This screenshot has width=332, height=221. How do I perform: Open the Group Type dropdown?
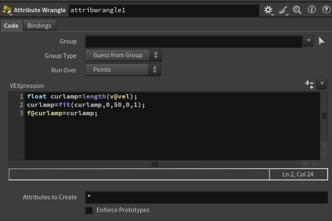click(x=123, y=55)
